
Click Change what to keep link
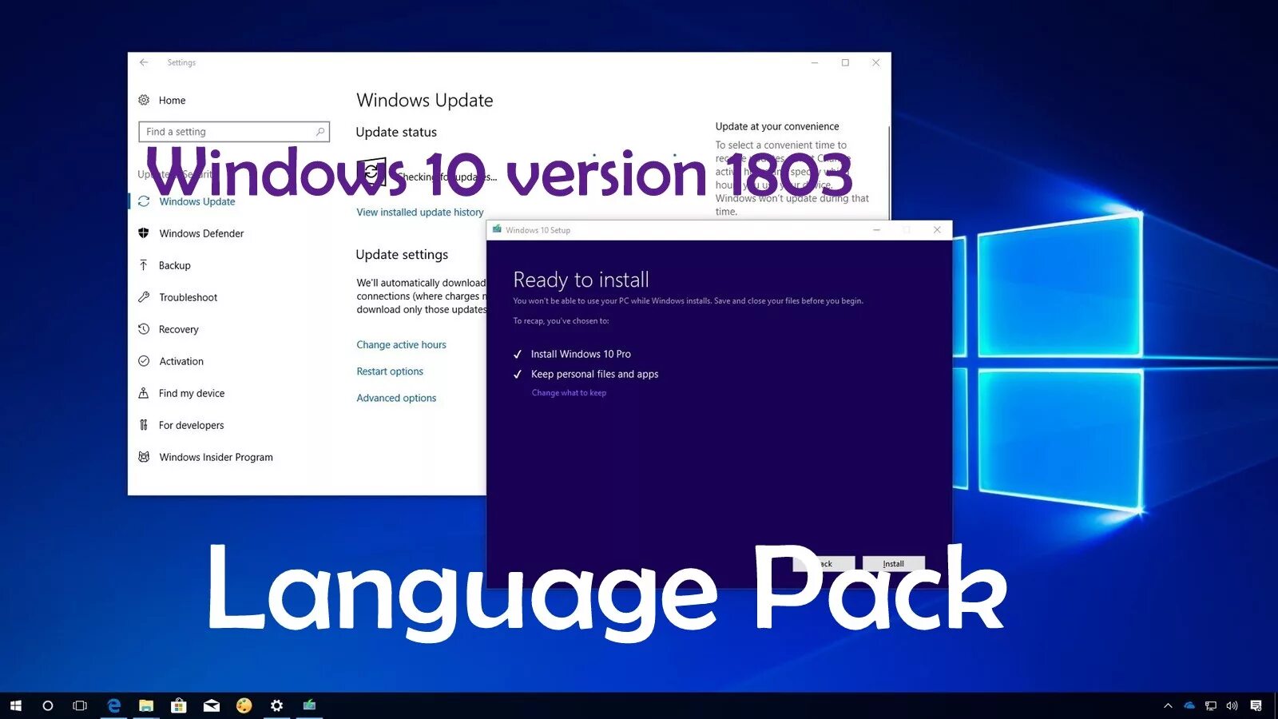pyautogui.click(x=569, y=393)
